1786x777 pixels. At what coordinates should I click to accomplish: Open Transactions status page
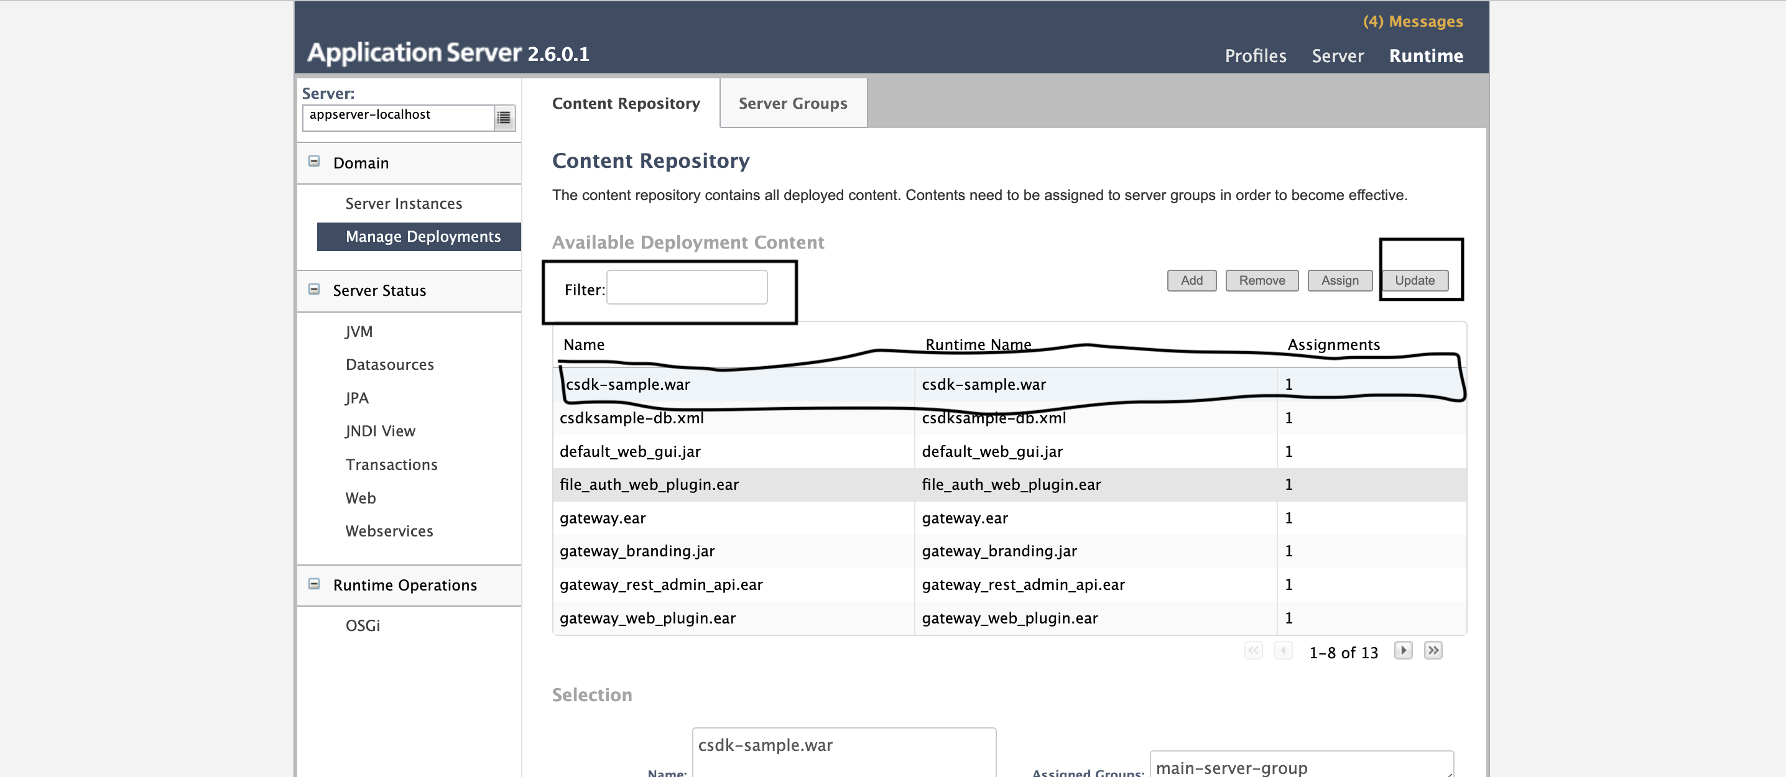[391, 464]
